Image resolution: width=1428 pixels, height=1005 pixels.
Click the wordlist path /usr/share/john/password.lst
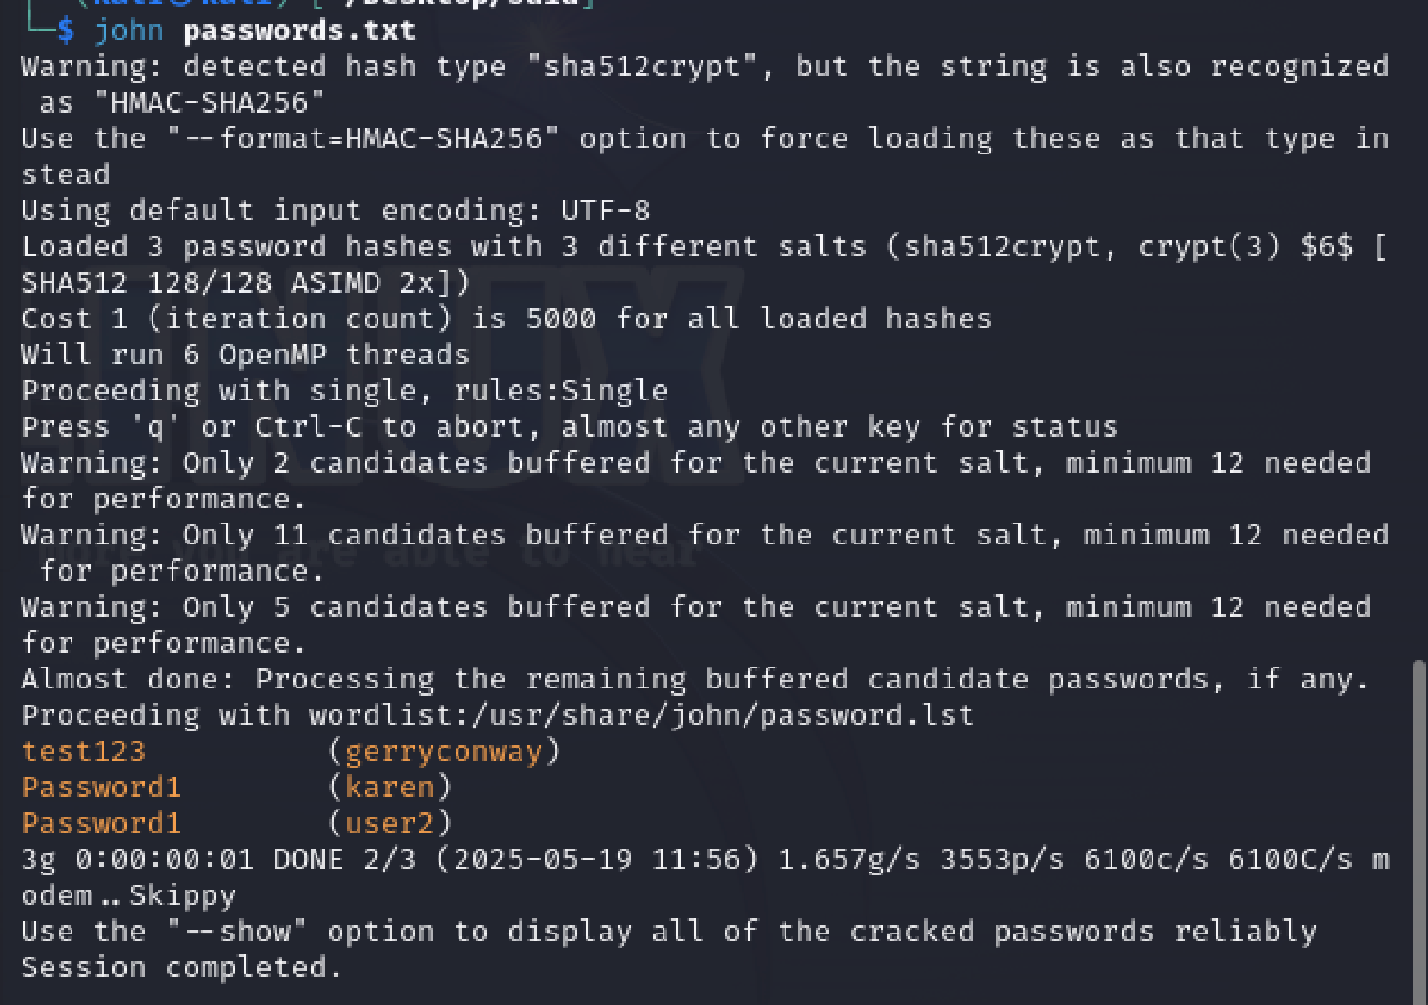click(x=723, y=715)
